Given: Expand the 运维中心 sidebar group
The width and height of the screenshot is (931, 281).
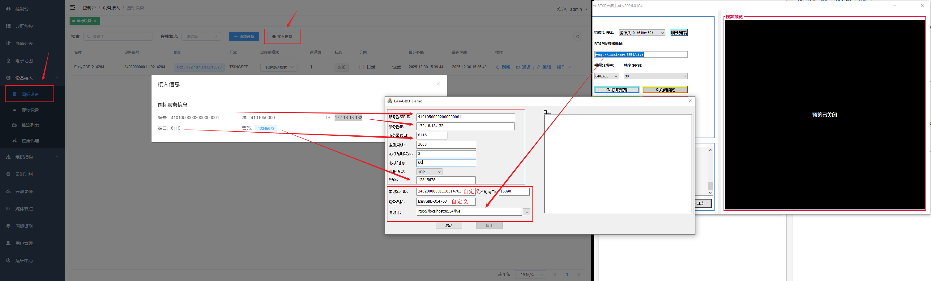Looking at the screenshot, I should [x=32, y=261].
